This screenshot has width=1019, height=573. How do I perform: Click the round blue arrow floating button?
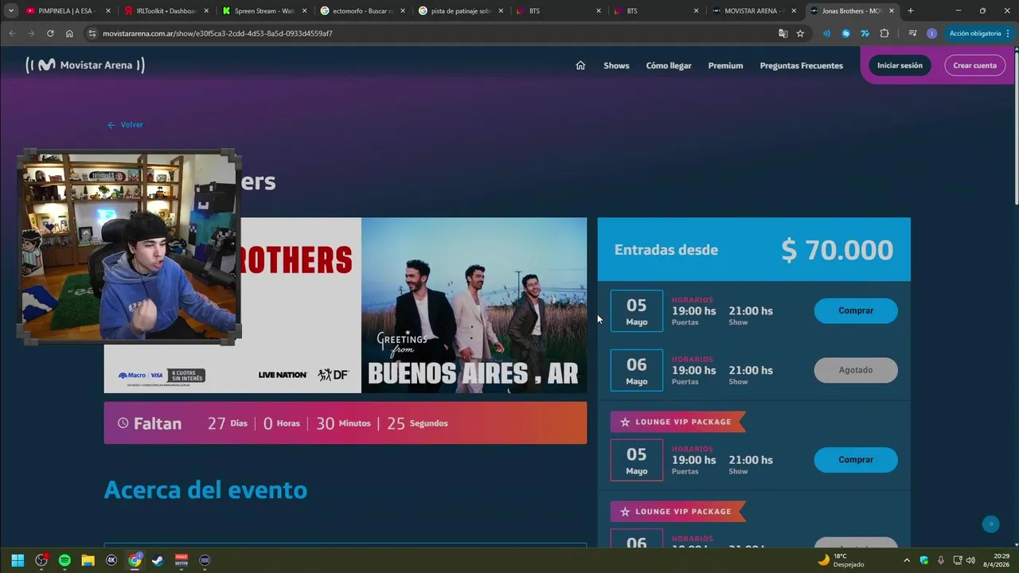[990, 524]
